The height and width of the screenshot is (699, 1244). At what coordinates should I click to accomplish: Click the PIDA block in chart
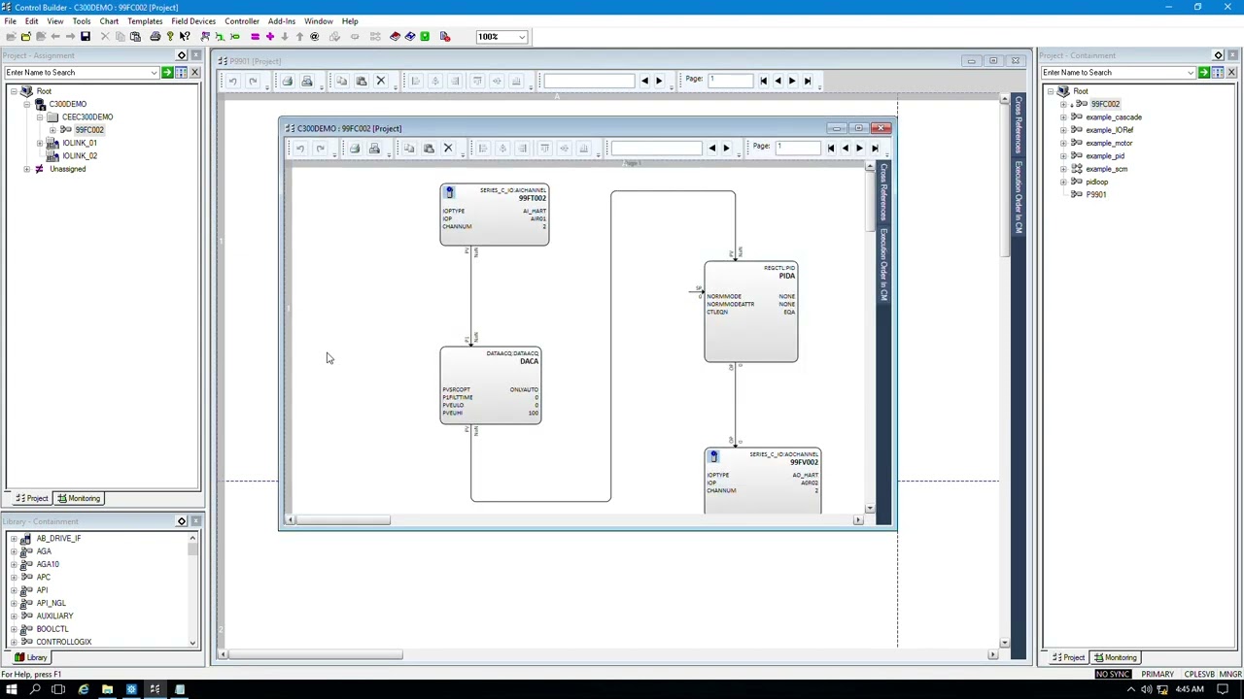point(751,312)
